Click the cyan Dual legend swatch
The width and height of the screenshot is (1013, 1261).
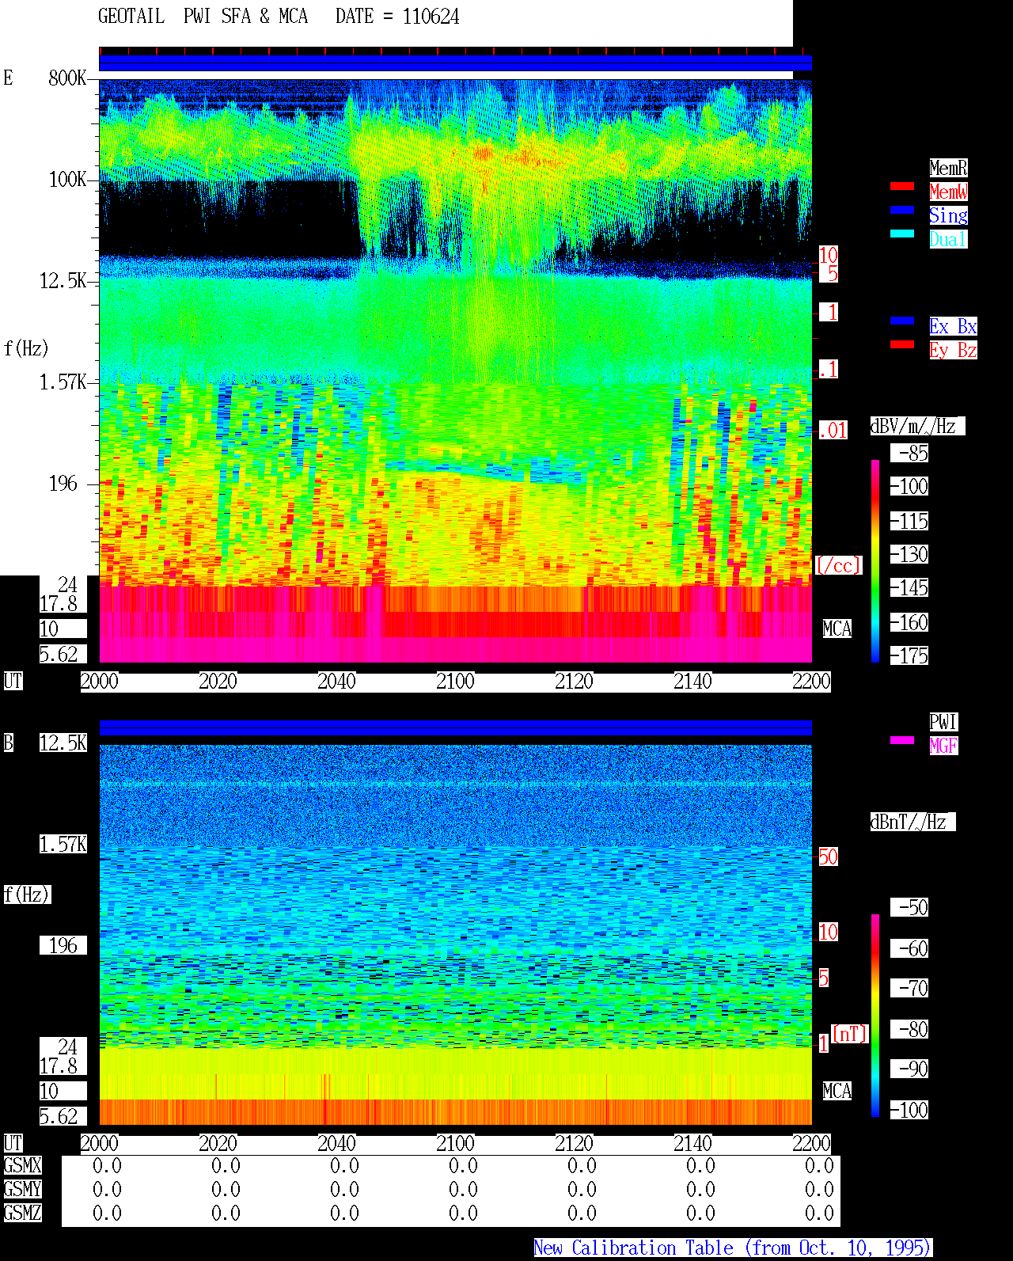902,234
